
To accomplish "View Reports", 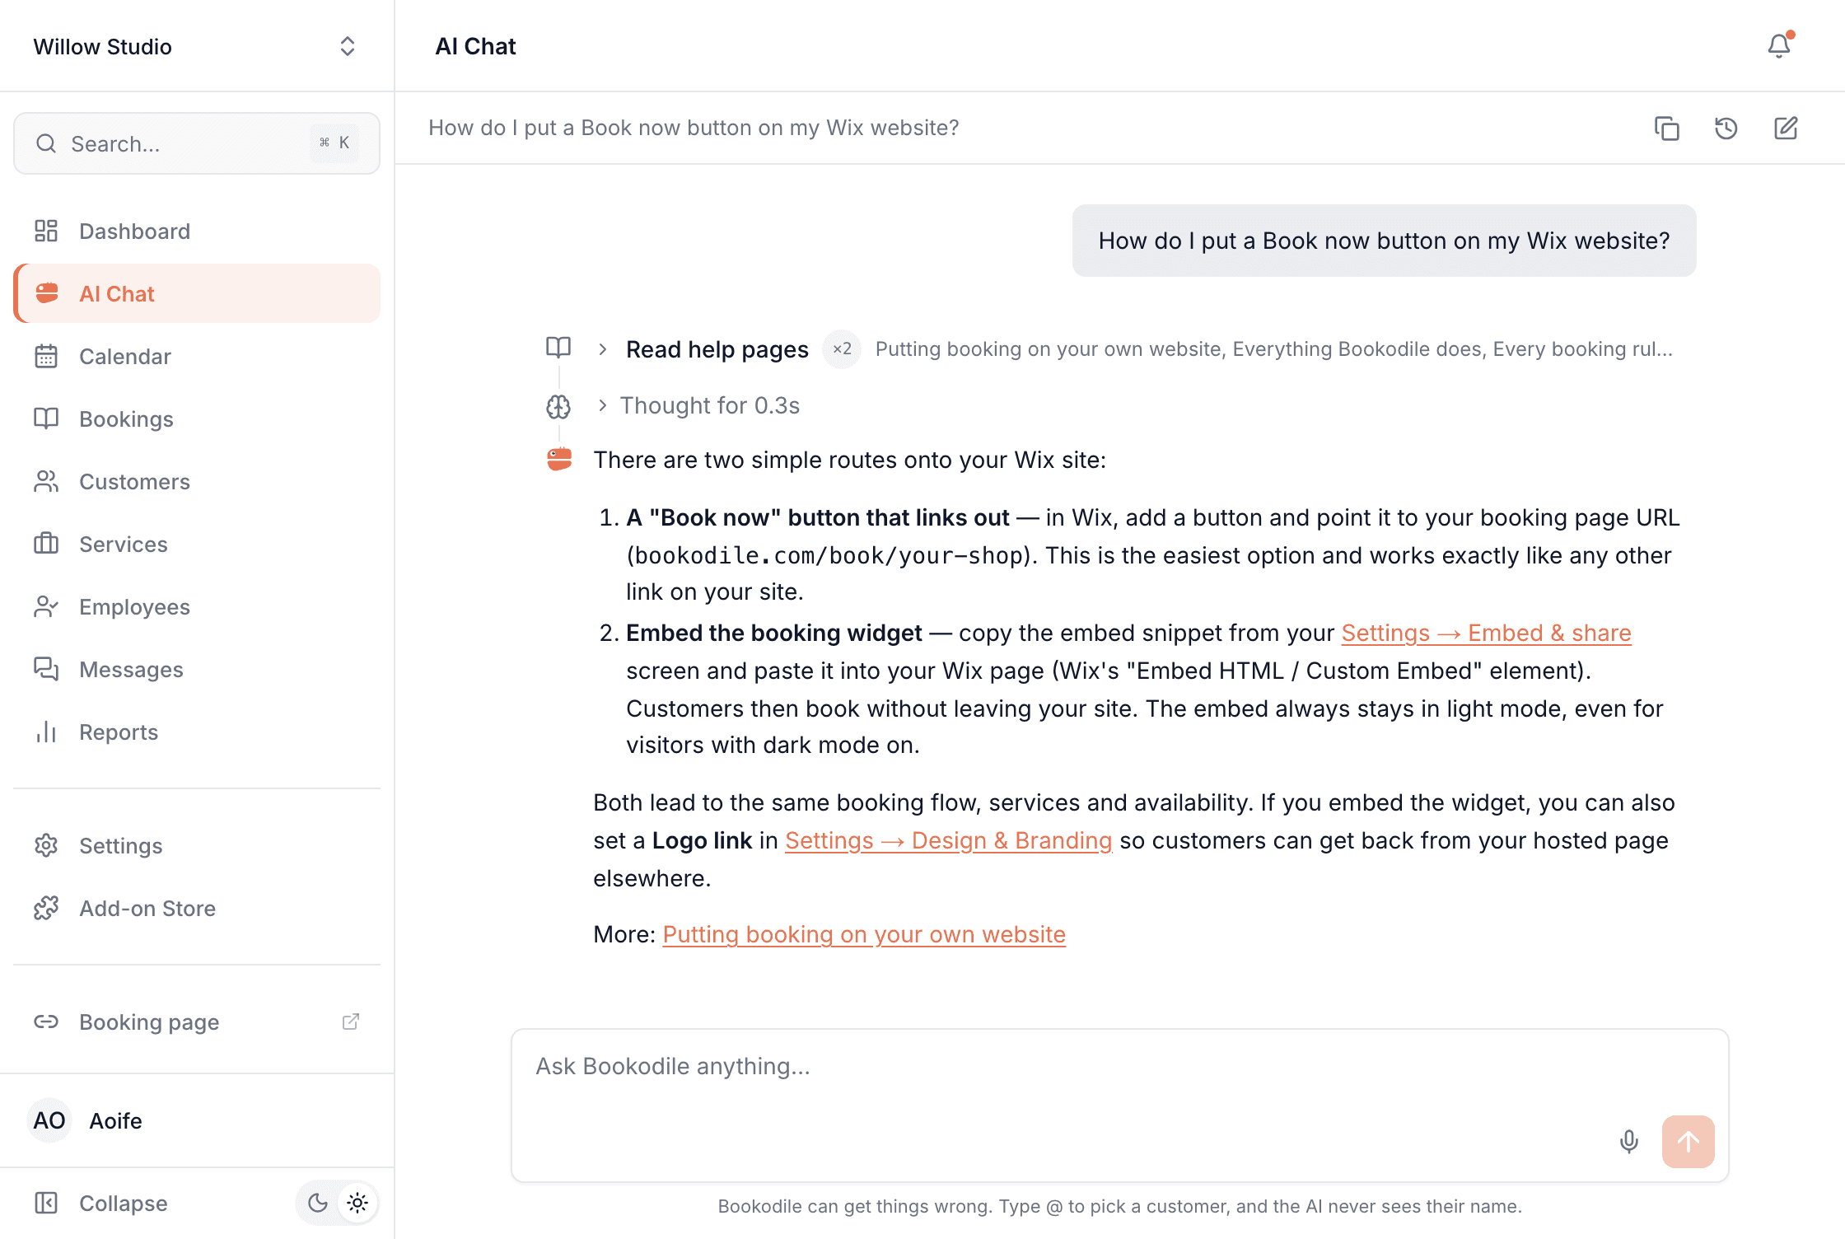I will tap(196, 732).
